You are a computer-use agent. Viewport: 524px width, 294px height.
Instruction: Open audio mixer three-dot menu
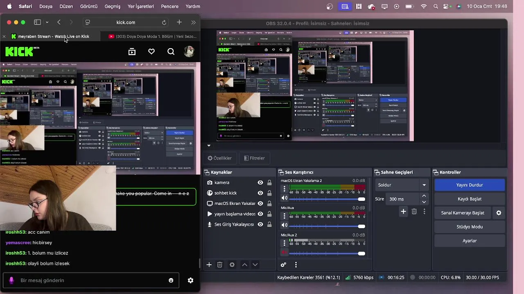[296, 265]
